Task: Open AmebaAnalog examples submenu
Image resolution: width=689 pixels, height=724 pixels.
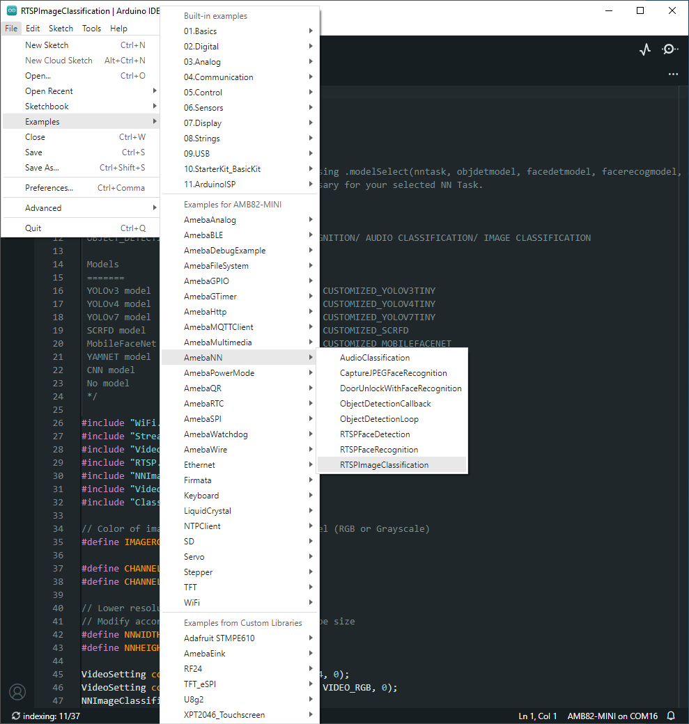Action: 240,220
